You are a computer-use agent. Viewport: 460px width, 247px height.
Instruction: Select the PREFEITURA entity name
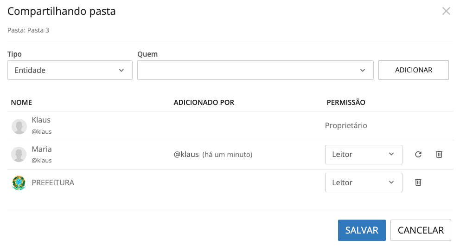[x=53, y=182]
